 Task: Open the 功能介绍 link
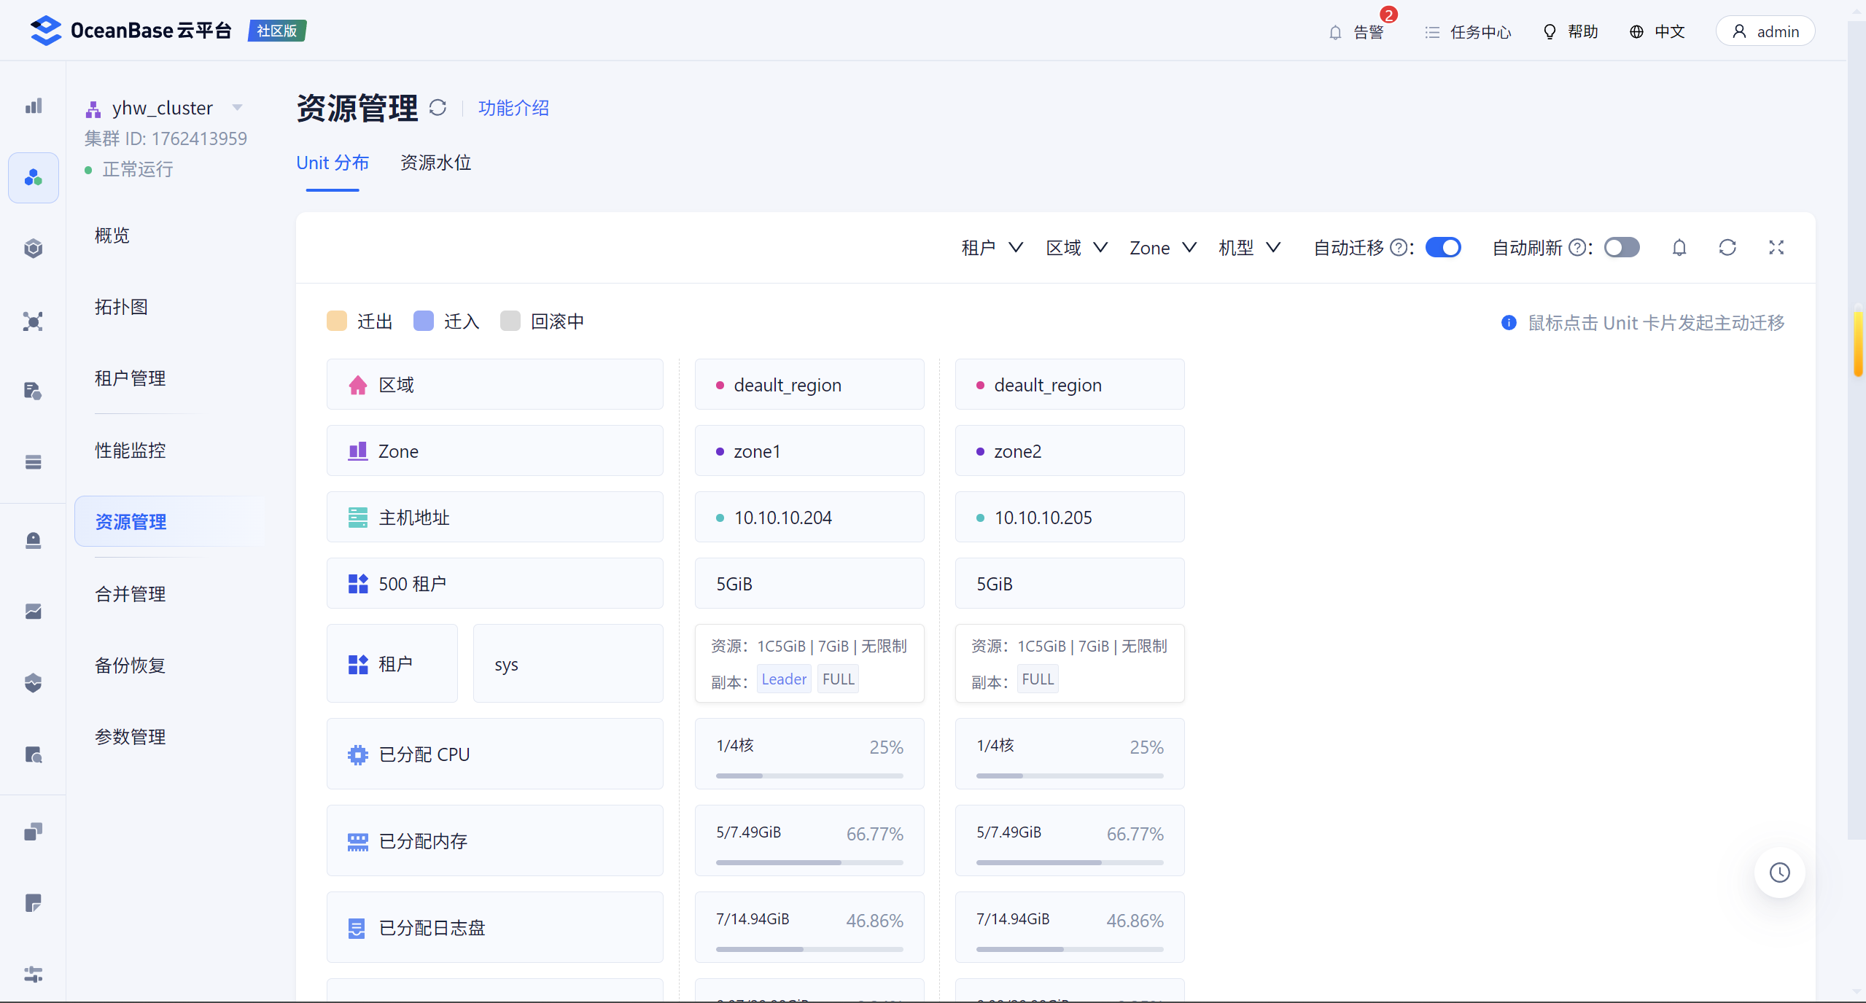[513, 108]
